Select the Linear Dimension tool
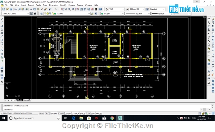The width and height of the screenshot is (215, 132). point(209,19)
